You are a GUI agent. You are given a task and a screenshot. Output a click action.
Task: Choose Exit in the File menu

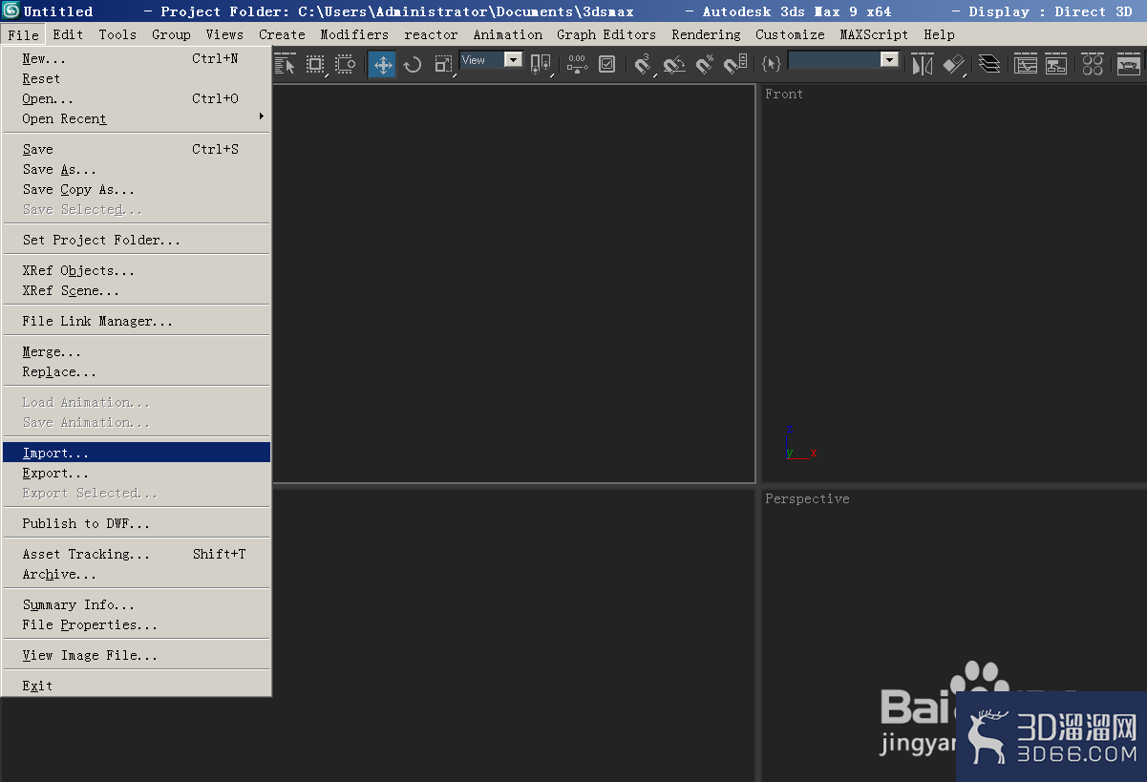136,686
